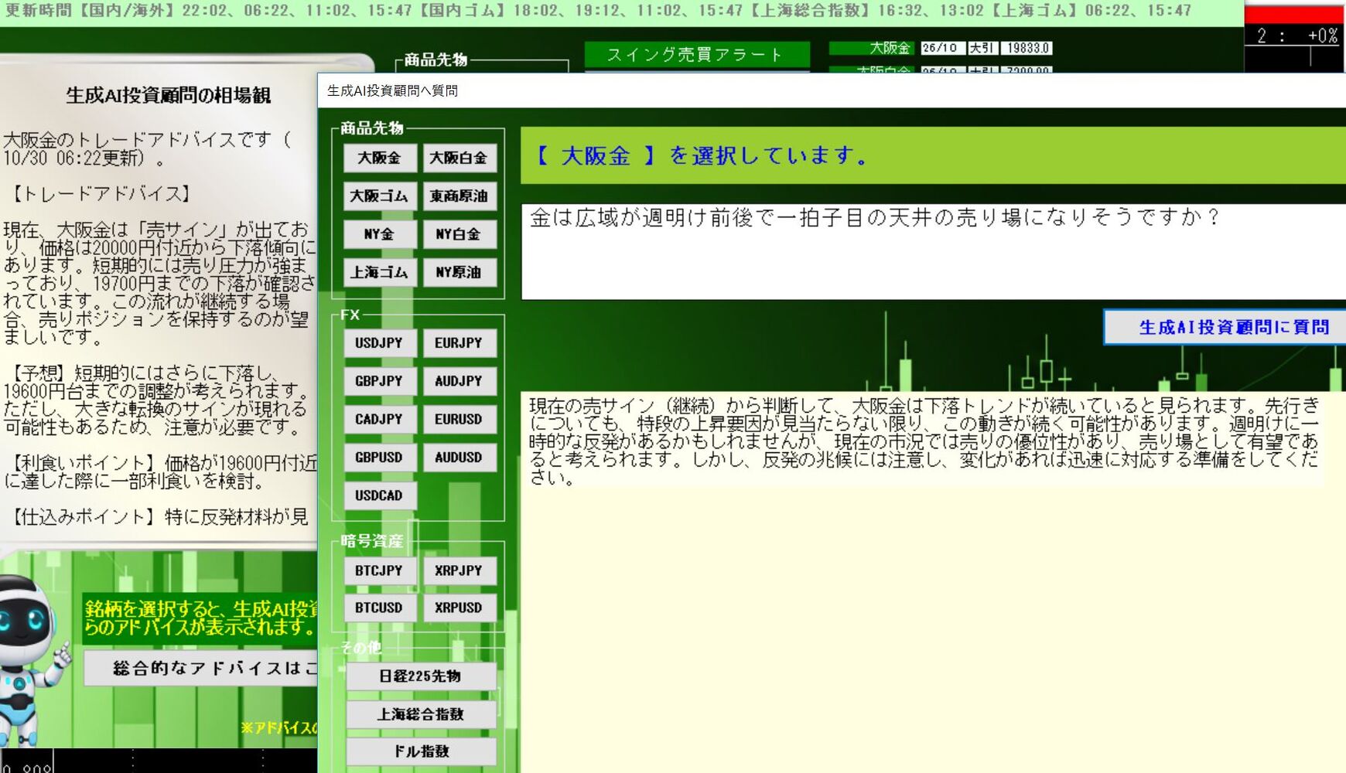Click the 【利食いポイント】 paragraph in advice panel

161,472
